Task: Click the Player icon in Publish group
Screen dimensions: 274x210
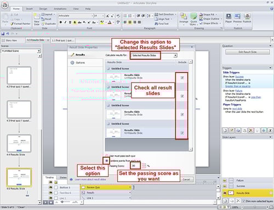Action: [x=229, y=18]
